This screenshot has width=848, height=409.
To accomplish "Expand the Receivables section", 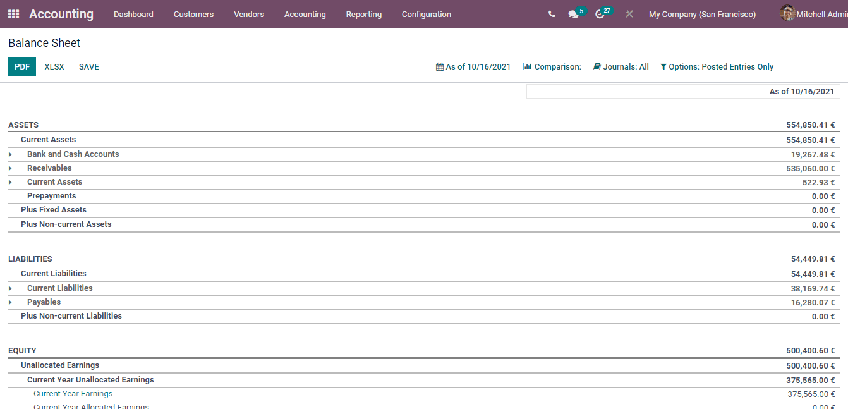I will (x=9, y=168).
